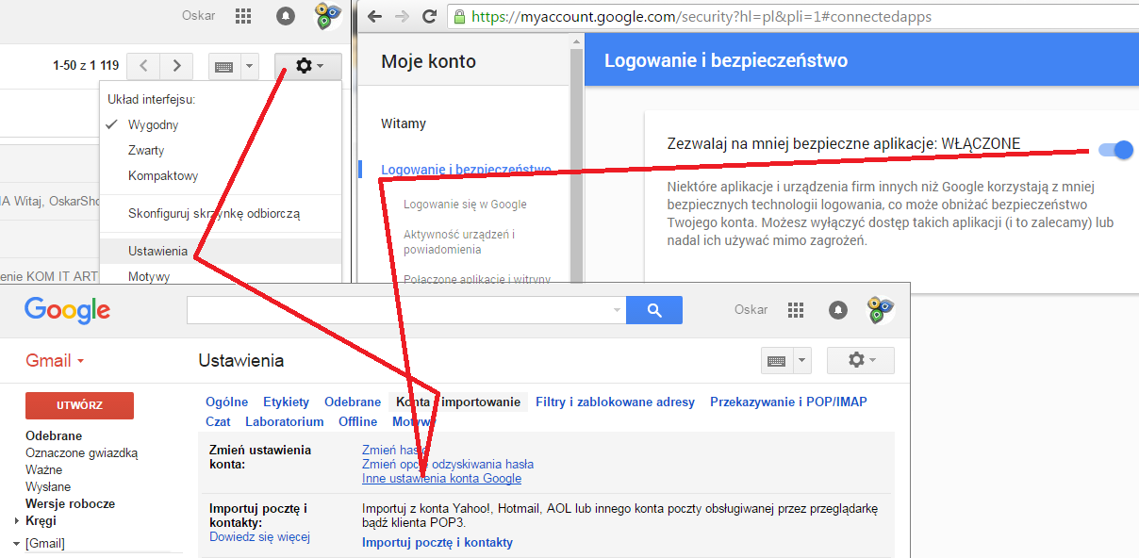
Task: Open Oznaczone gwiazdką folder
Action: click(x=81, y=452)
